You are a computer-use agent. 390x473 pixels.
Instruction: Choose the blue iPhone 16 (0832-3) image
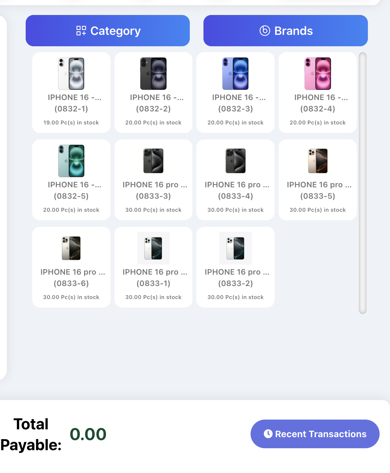(235, 74)
